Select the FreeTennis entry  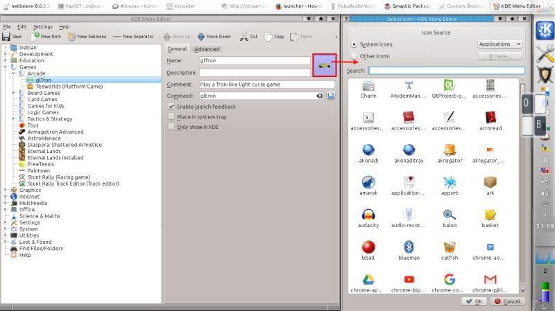40,164
